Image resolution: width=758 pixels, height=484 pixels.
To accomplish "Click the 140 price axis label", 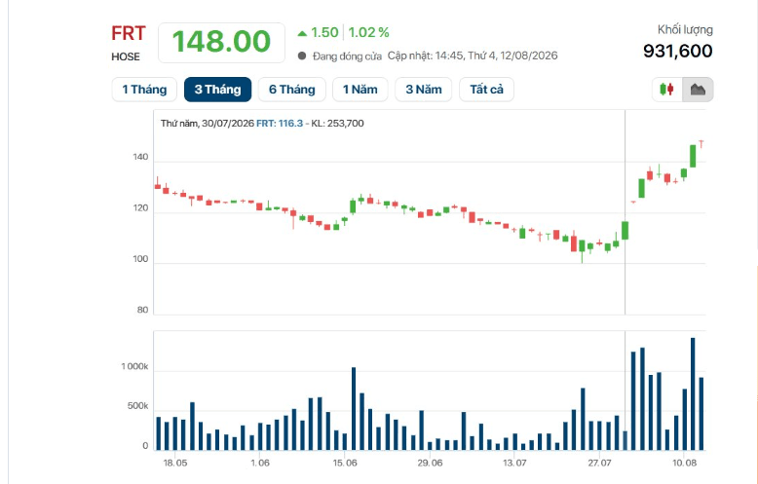I will pyautogui.click(x=140, y=157).
